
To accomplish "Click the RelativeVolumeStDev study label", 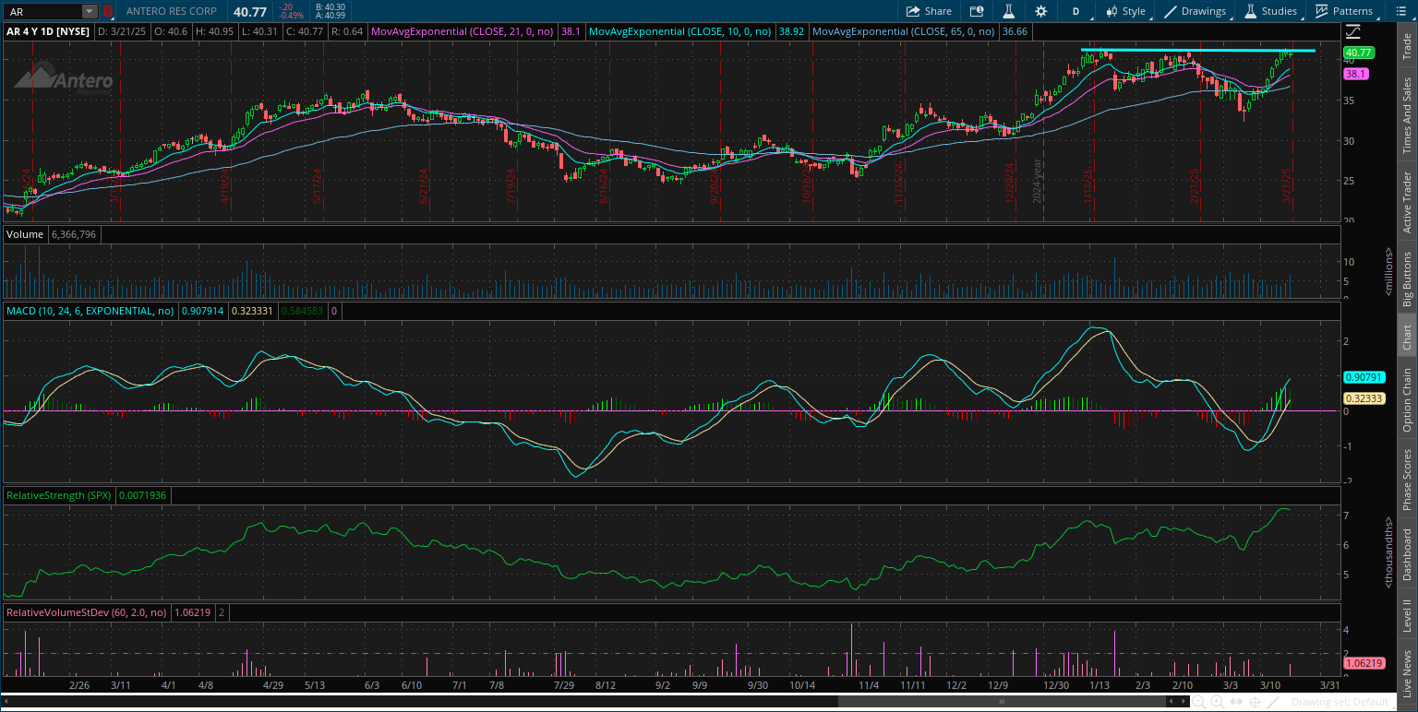I will coord(87,611).
